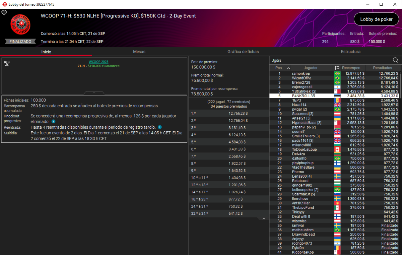Click the flag next to Lena900
Viewport: 402px width, 255px height.
337,176
